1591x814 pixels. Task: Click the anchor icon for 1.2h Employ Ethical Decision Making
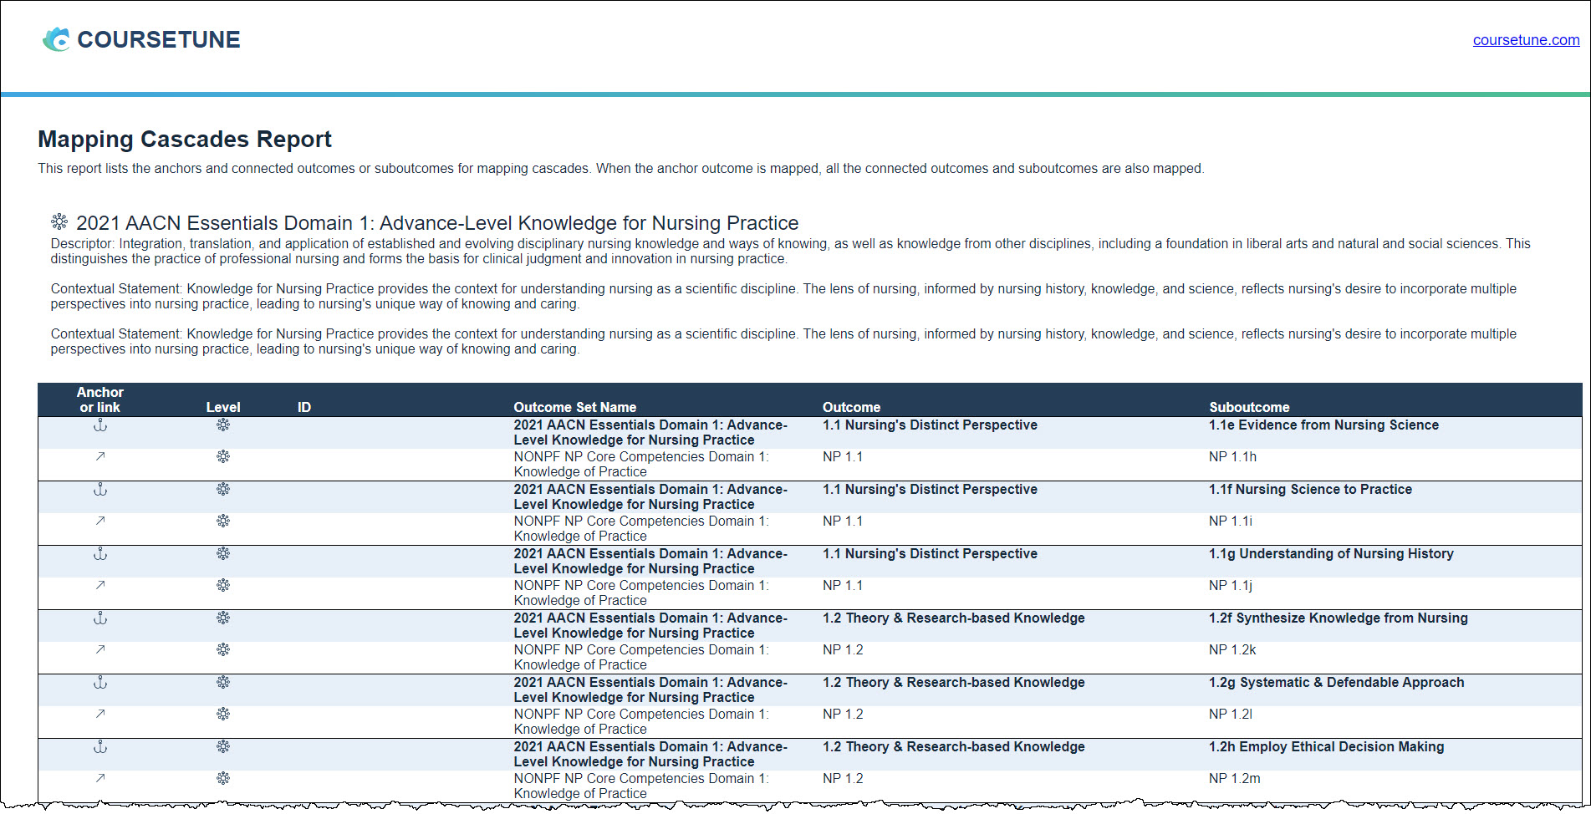click(100, 747)
